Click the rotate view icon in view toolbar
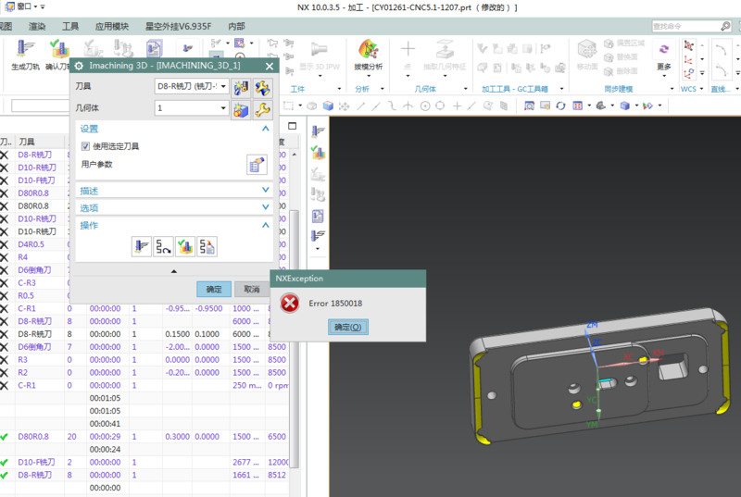Image resolution: width=741 pixels, height=497 pixels. 560,106
